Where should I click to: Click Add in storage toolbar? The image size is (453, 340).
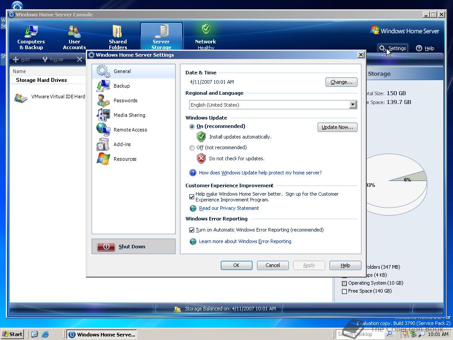coord(21,60)
